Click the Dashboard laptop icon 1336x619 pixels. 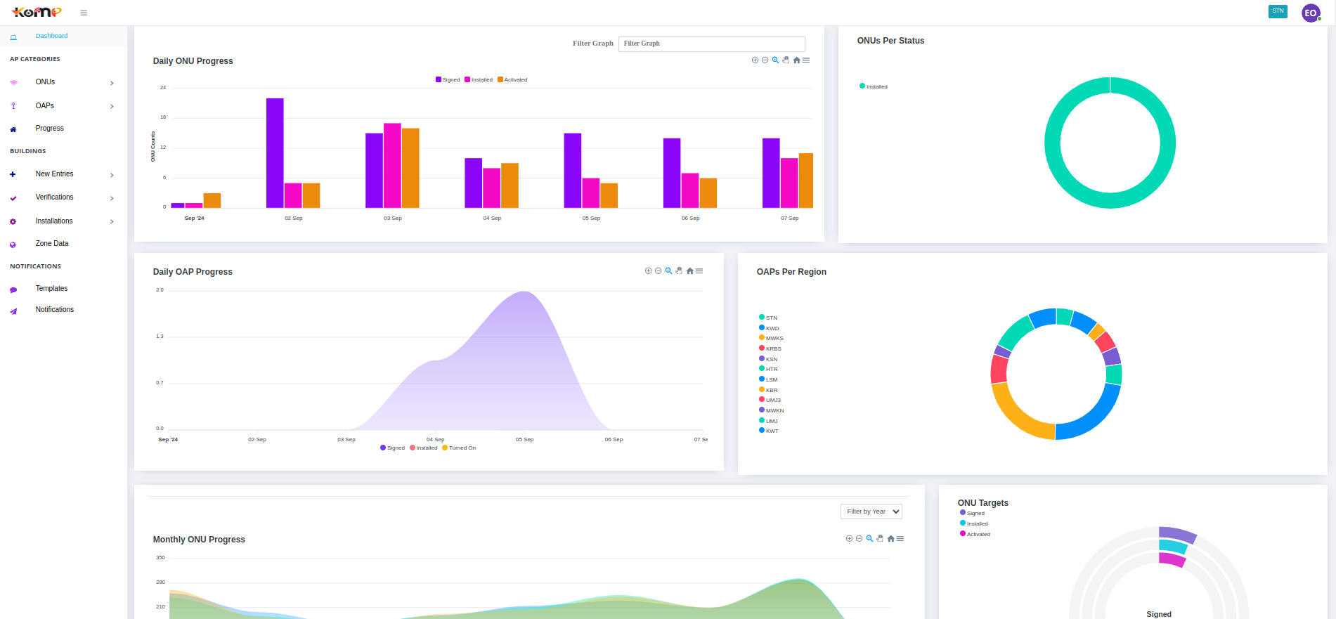click(13, 37)
